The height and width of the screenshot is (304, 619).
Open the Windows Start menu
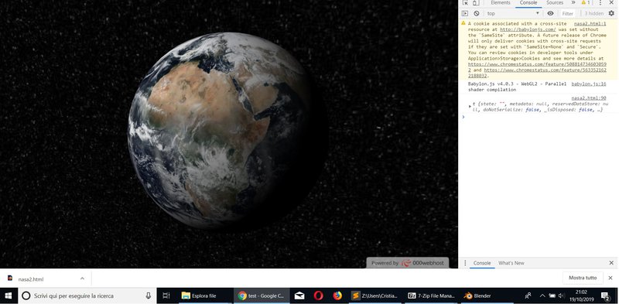click(x=9, y=295)
